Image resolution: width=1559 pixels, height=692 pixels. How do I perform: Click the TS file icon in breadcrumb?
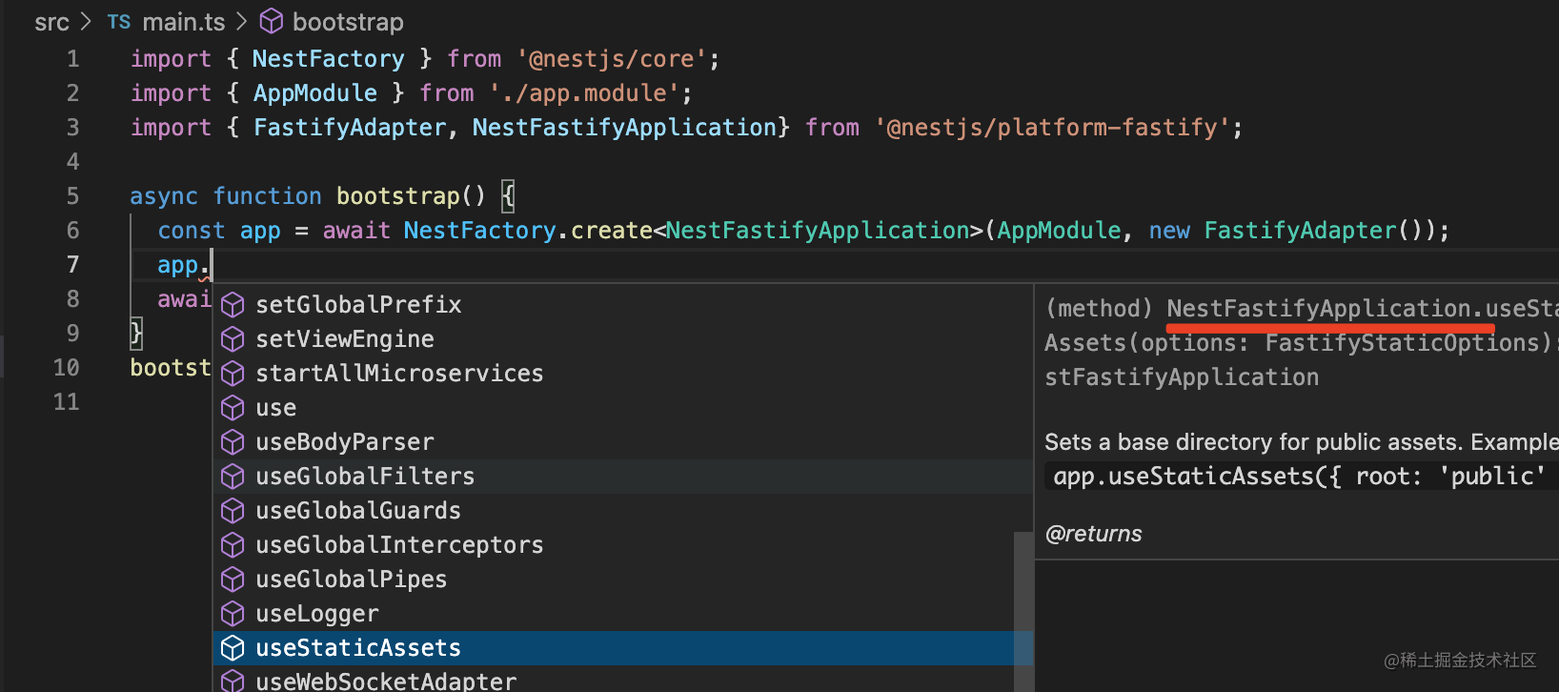(x=119, y=22)
